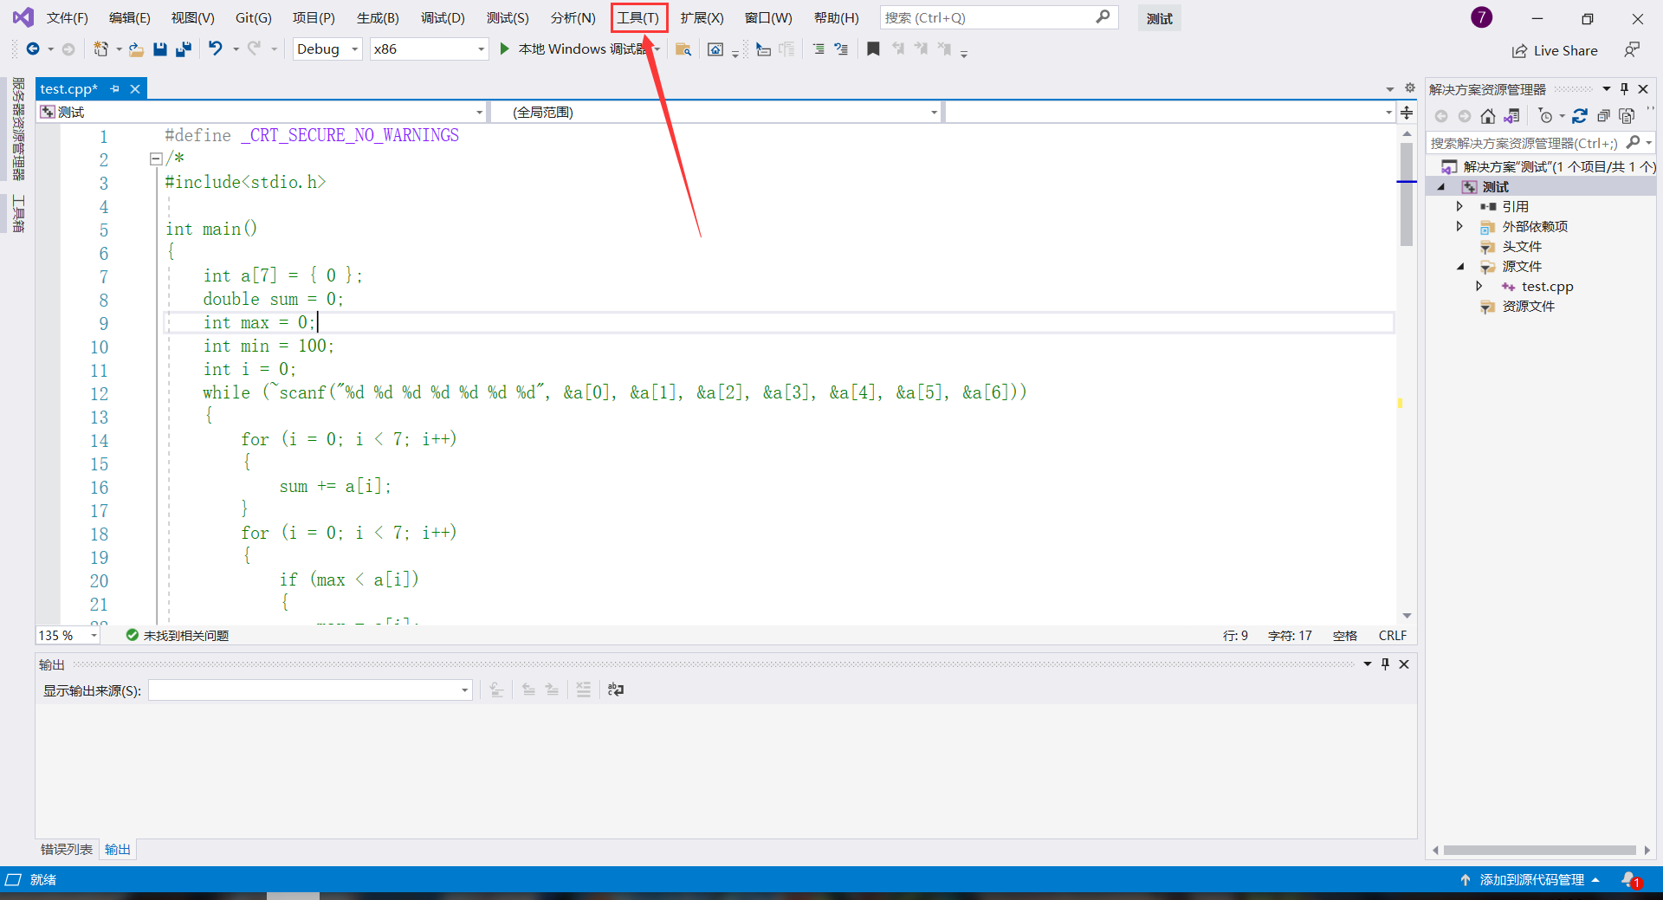The image size is (1663, 900).
Task: Sync active document in Solution Explorer
Action: click(x=1513, y=115)
